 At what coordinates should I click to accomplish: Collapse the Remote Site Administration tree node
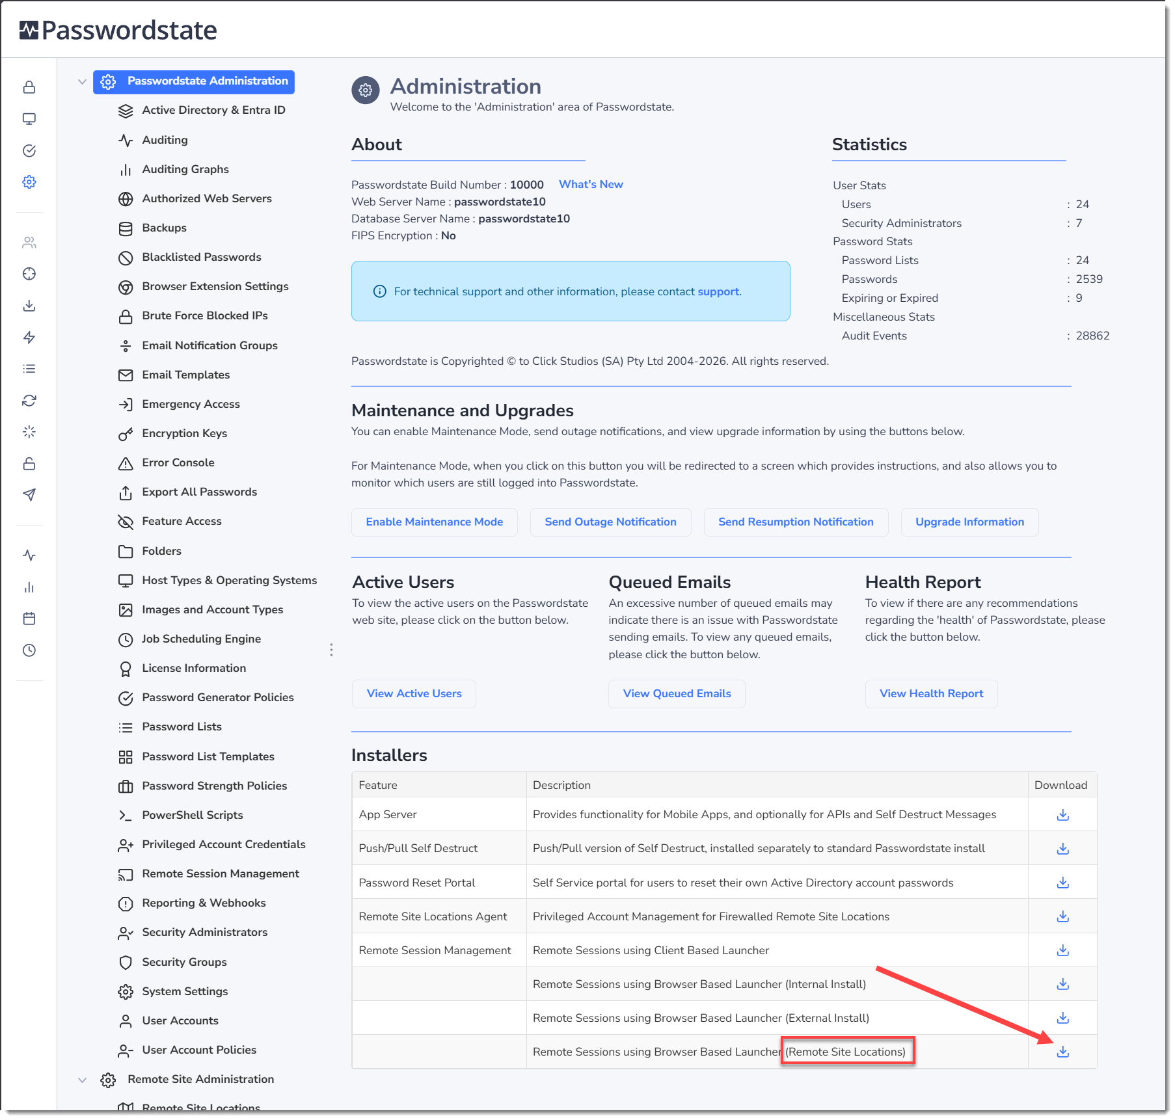tap(82, 1080)
